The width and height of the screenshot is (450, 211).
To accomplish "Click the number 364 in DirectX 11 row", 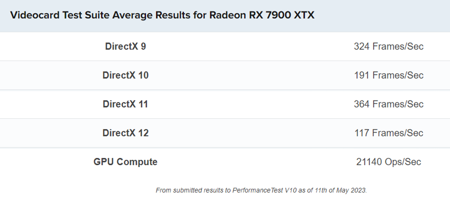I will click(x=362, y=104).
